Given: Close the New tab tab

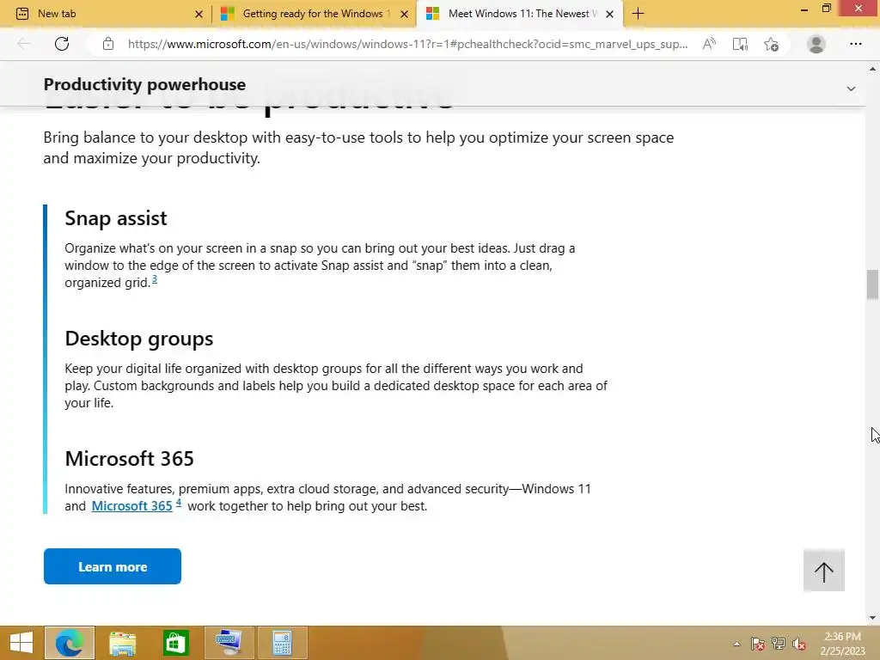Looking at the screenshot, I should 199,14.
